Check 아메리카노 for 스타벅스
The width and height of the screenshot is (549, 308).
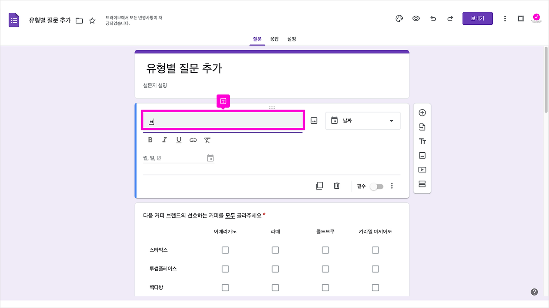click(x=225, y=250)
